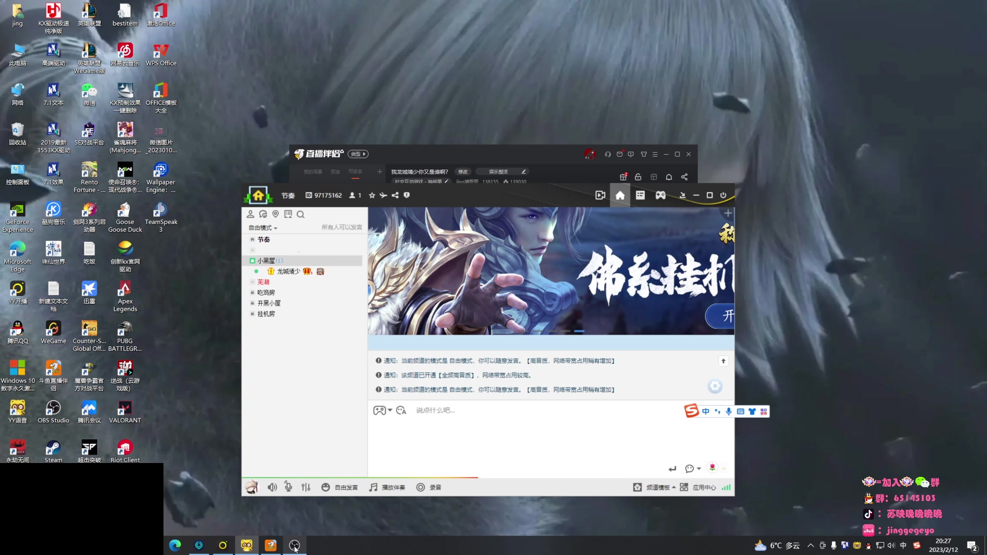This screenshot has width=987, height=555.
Task: Share the YY channel via share icon
Action: point(395,195)
